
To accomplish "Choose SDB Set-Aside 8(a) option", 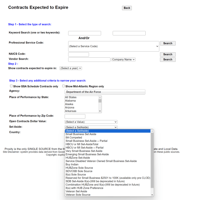I will (x=108, y=181).
